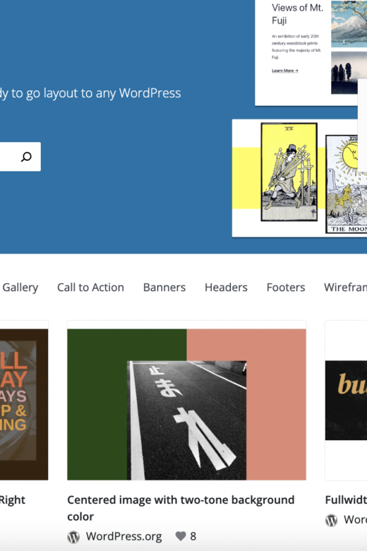Open Centered image with two-tone background title

tap(181, 508)
